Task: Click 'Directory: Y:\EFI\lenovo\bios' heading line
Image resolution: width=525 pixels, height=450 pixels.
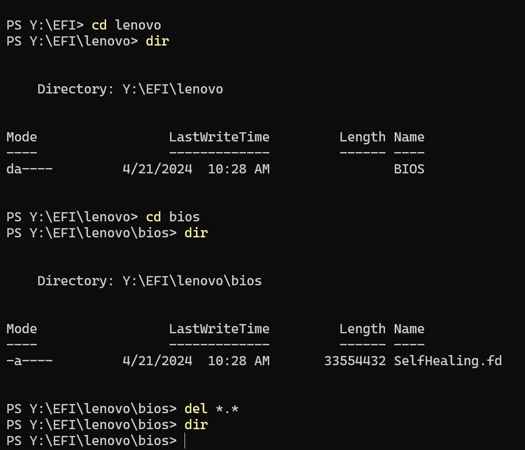Action: pos(149,281)
